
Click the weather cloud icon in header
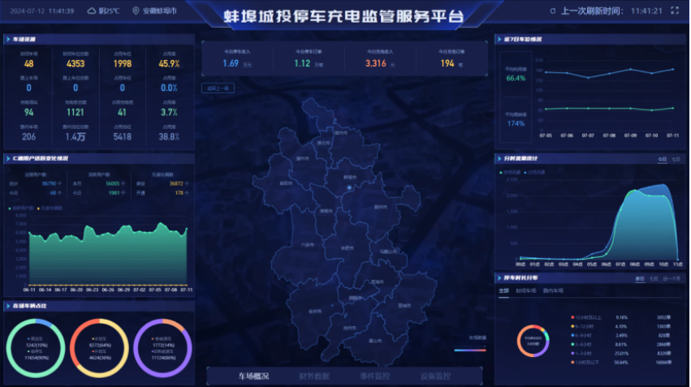pos(91,11)
